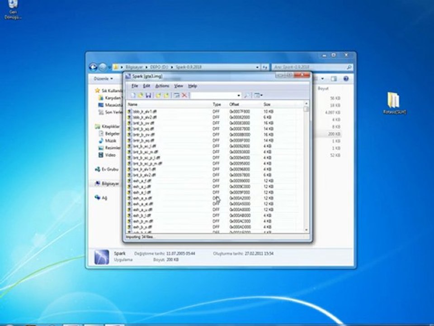Sort by the Name column header
This screenshot has width=434, height=326.
pos(168,105)
